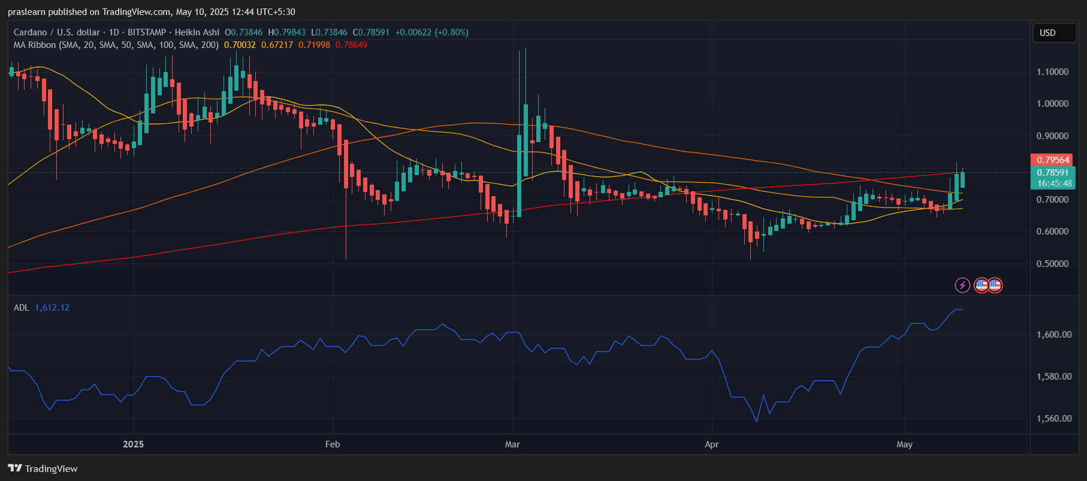Screen dimensions: 1087x481
Task: Click the left US flag event icon
Action: [982, 285]
